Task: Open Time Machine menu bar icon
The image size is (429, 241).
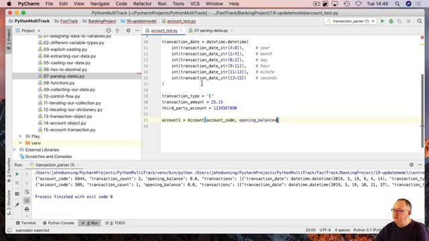Action: [x=347, y=4]
